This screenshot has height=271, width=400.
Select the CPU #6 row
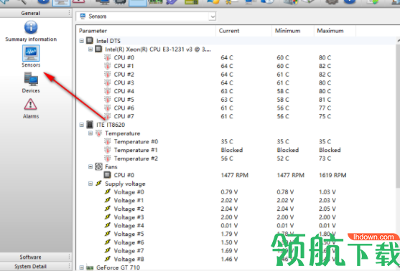tap(236, 108)
